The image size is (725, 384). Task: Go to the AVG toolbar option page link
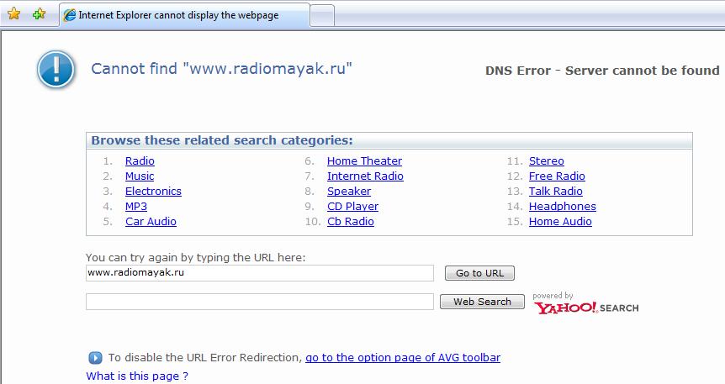402,358
